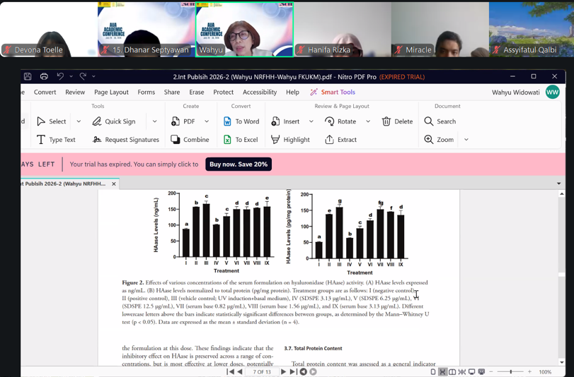
Task: Click the zoom slider in status bar
Action: tap(511, 372)
